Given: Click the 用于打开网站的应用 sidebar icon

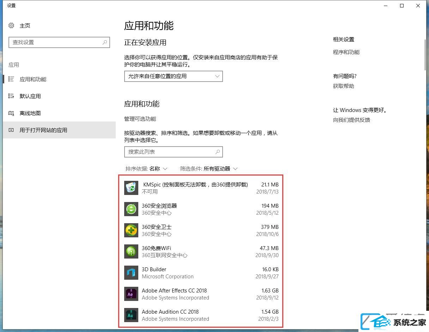Looking at the screenshot, I should pos(11,130).
